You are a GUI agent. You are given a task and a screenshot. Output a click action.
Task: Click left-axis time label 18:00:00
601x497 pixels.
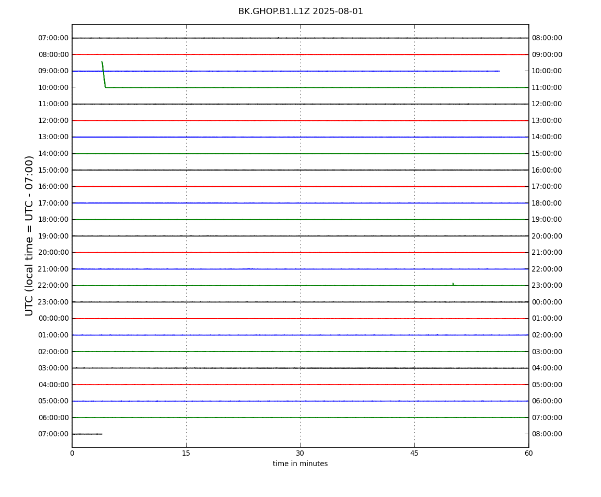click(54, 220)
